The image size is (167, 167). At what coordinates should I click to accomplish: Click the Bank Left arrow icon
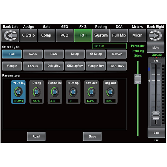(x=10, y=35)
